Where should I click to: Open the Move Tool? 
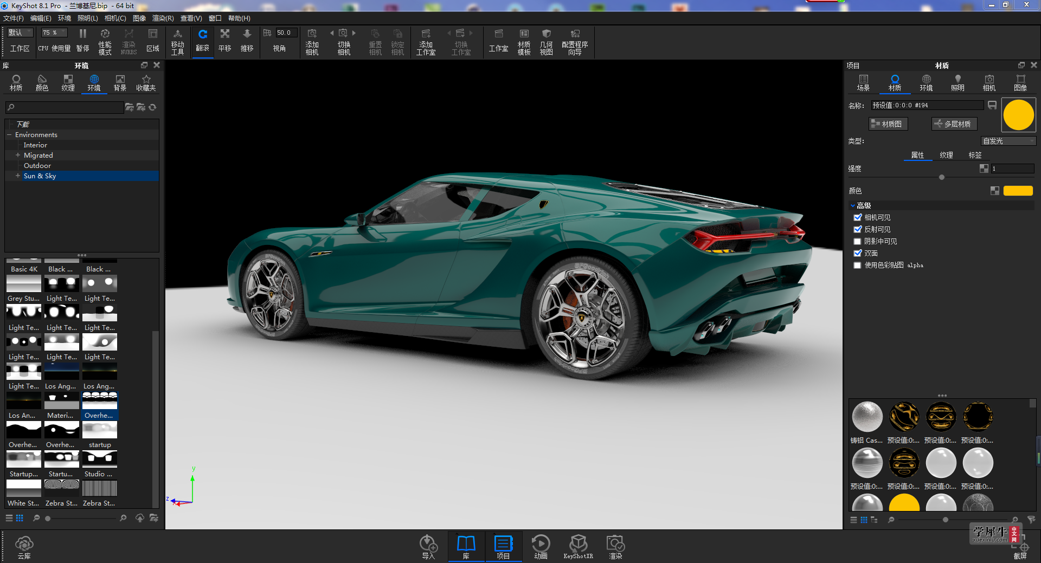[177, 41]
